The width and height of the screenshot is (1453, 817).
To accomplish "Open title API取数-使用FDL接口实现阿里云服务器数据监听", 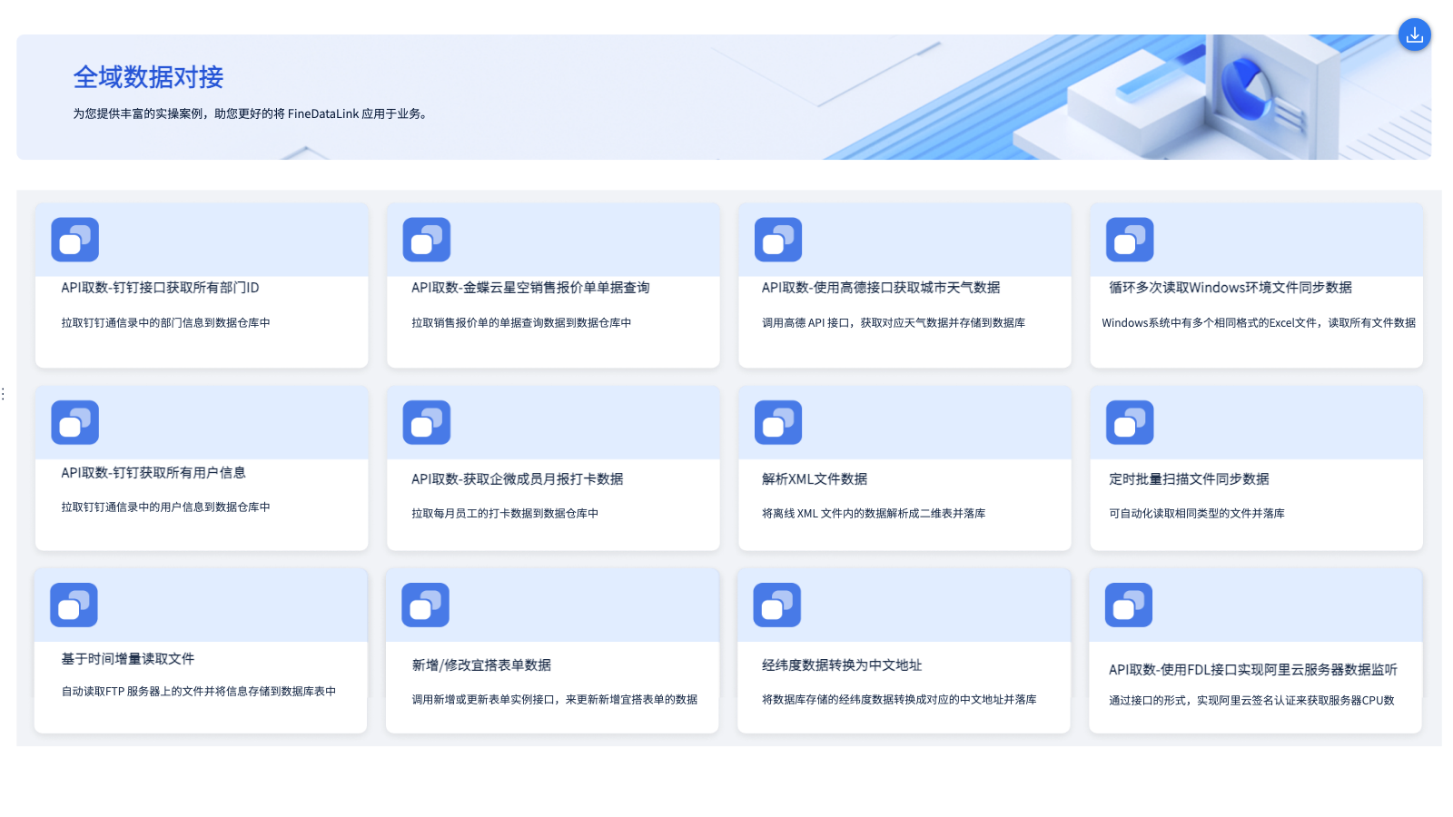I will [1253, 670].
